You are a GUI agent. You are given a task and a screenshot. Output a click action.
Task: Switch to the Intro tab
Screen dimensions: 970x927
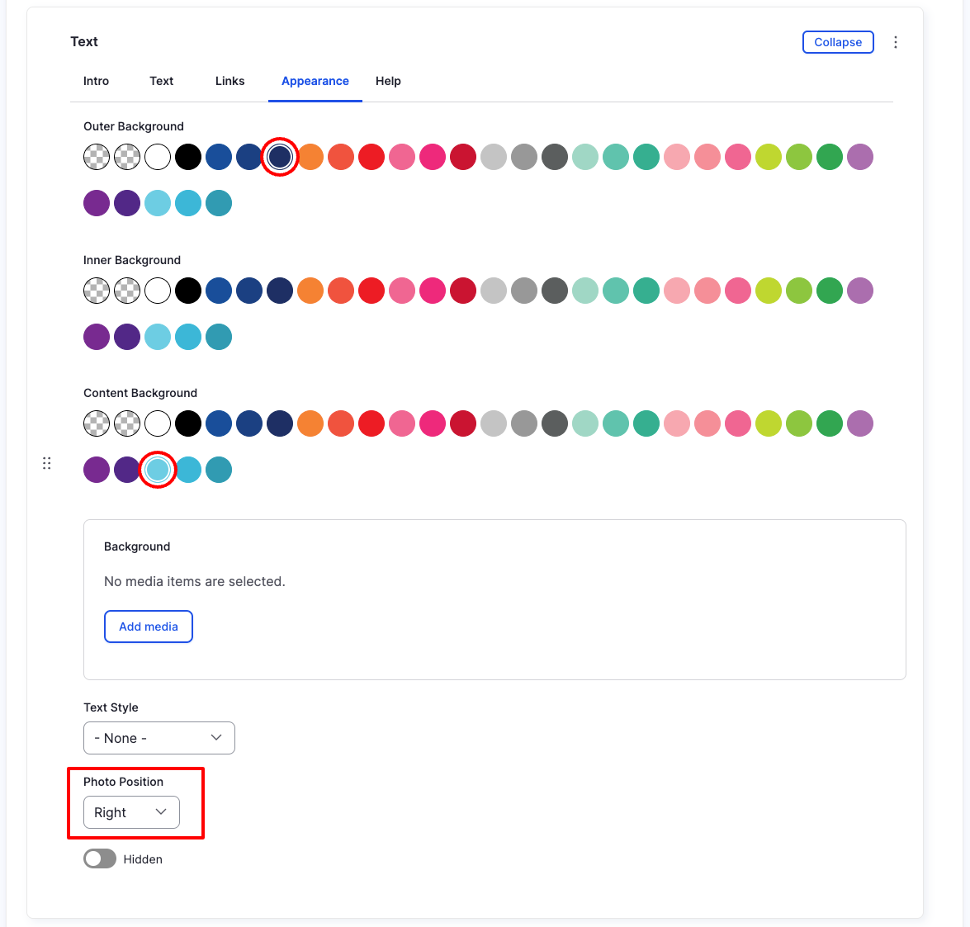coord(96,81)
